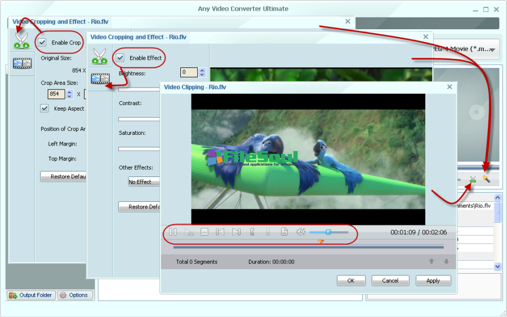Image resolution: width=507 pixels, height=317 pixels.
Task: Uncheck the Enable Effect checkbox
Action: click(x=120, y=58)
